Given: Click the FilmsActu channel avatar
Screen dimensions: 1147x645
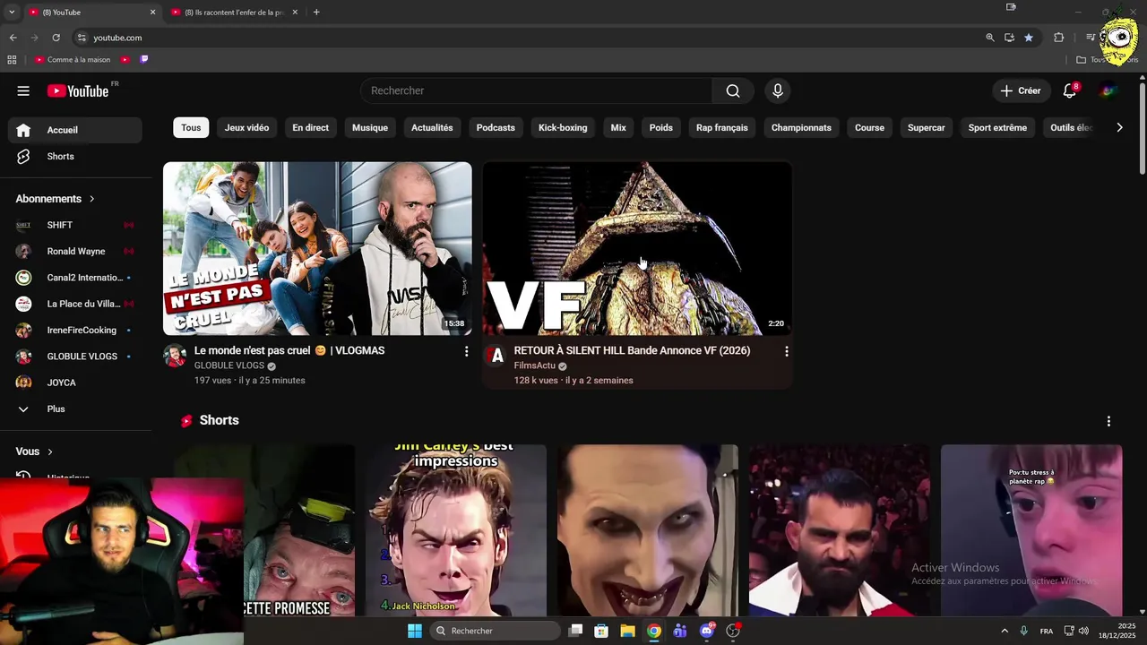Looking at the screenshot, I should coord(496,356).
